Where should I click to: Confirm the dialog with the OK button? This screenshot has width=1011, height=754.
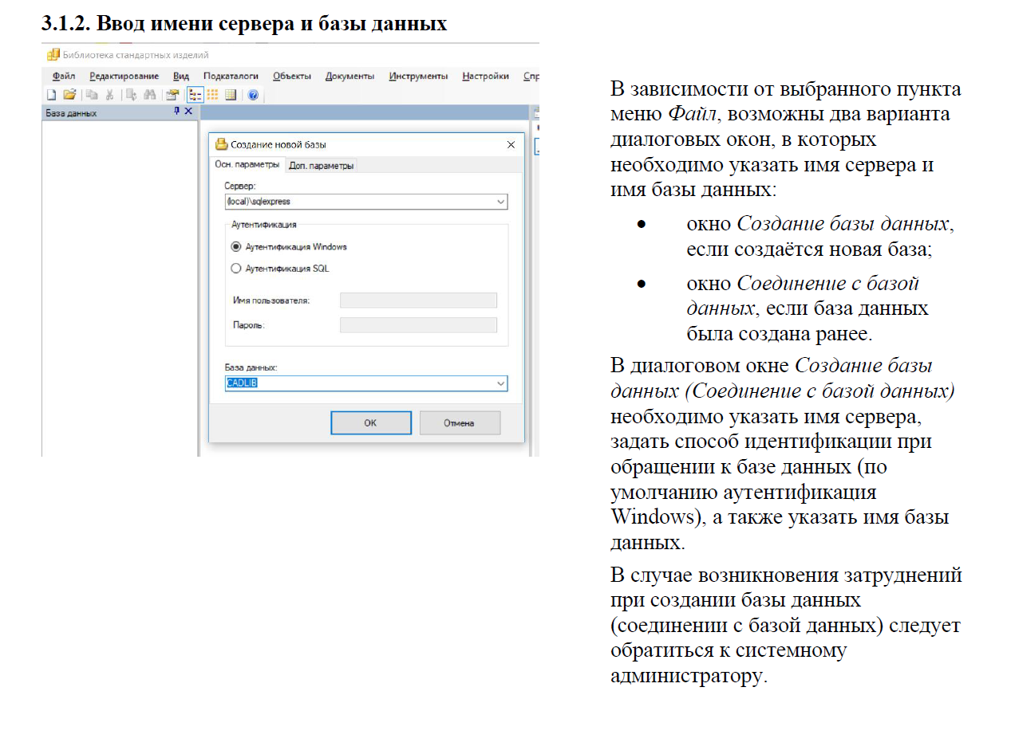coord(371,423)
